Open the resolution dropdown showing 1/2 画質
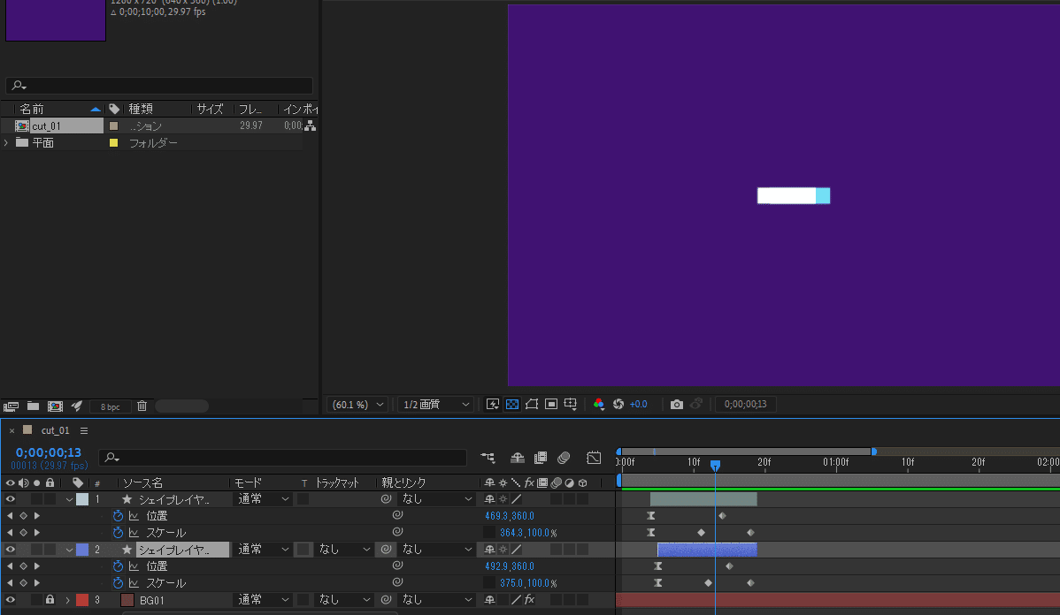The image size is (1060, 615). [436, 405]
